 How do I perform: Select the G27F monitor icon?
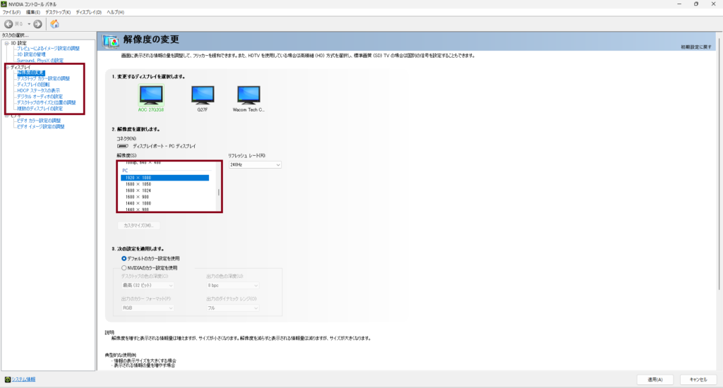[202, 95]
